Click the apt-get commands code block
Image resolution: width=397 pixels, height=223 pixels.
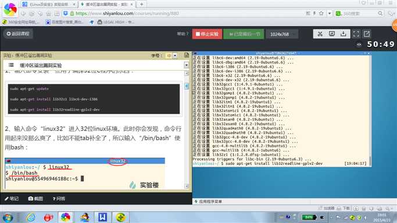[94, 99]
